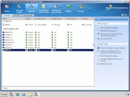The width and height of the screenshot is (130, 97).
Task: Open the Start menu
Action: pos(4,95)
